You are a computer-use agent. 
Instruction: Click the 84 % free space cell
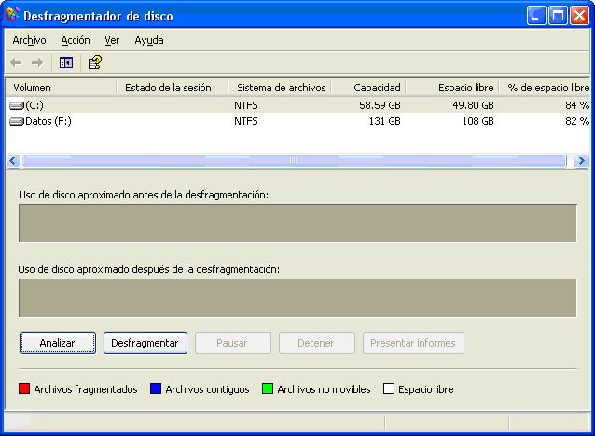pyautogui.click(x=577, y=105)
